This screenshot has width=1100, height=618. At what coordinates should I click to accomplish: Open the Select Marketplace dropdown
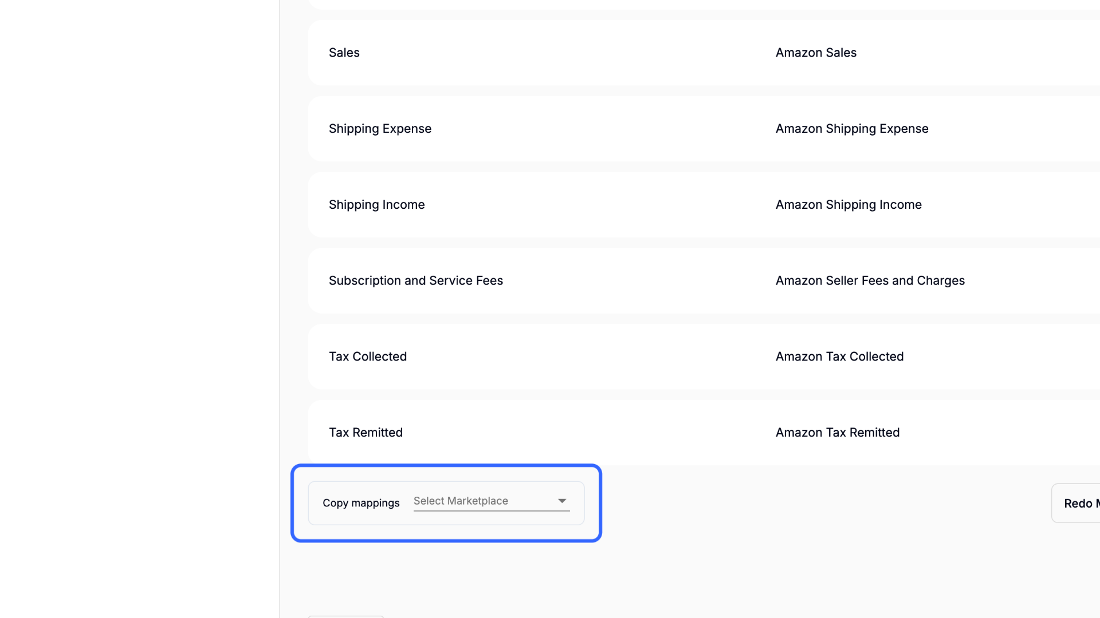click(x=492, y=501)
